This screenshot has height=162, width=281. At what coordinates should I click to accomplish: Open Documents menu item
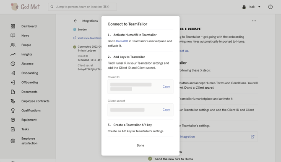tap(29, 92)
